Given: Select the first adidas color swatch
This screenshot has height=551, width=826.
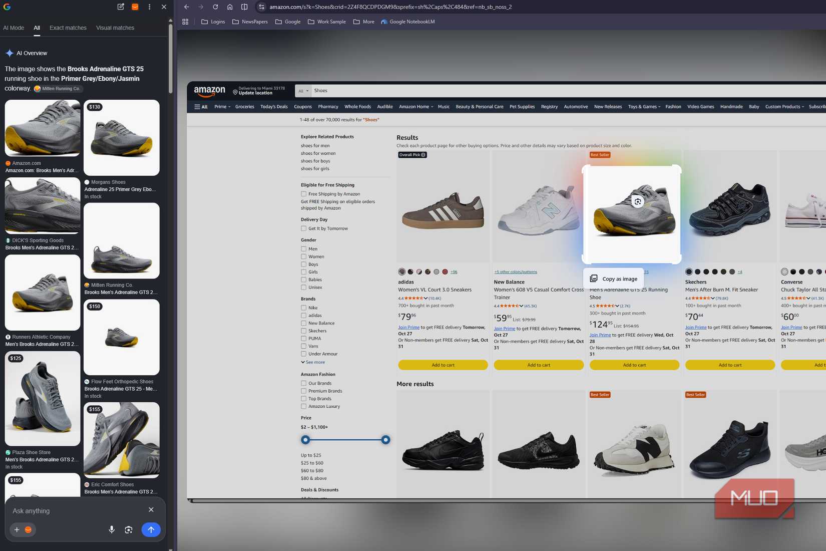Looking at the screenshot, I should [x=401, y=272].
